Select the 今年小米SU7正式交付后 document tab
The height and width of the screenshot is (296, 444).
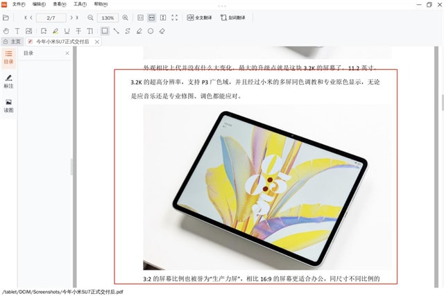(62, 42)
